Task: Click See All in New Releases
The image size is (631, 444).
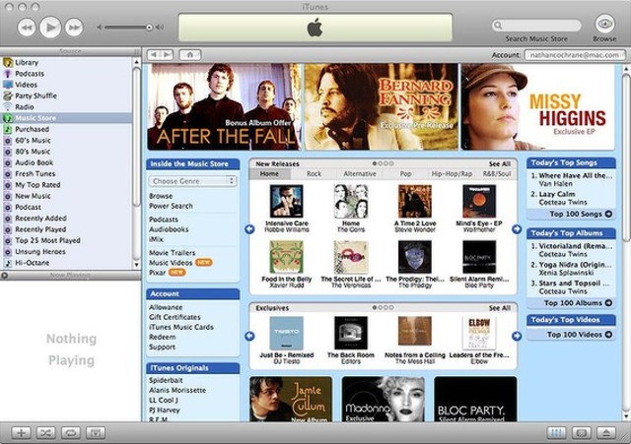Action: [500, 164]
